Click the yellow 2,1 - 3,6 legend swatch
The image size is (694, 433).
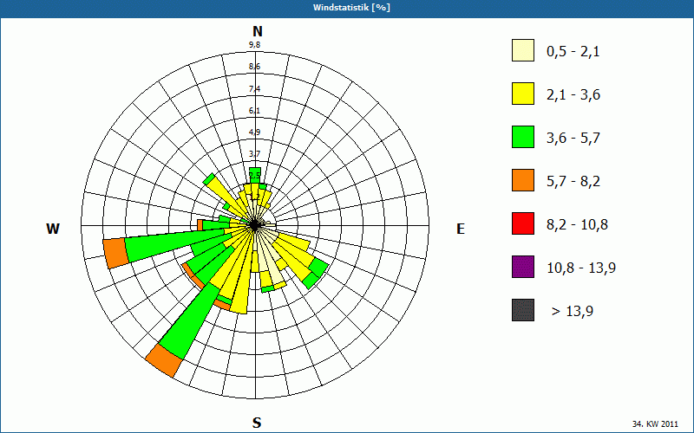(523, 94)
